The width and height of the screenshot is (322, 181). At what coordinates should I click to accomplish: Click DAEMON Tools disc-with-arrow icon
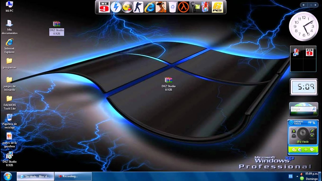(312, 150)
